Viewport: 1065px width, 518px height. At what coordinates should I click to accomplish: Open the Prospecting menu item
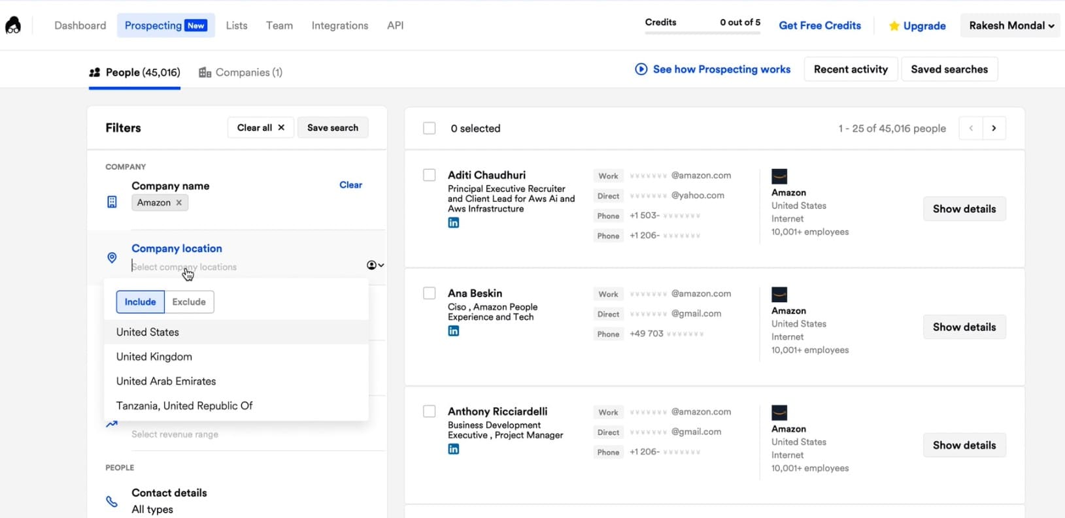pos(166,25)
